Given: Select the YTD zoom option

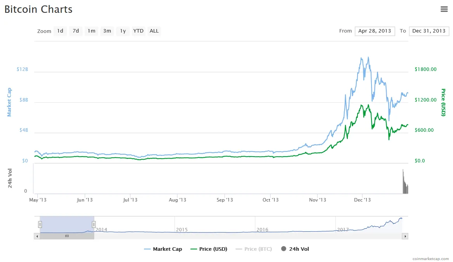Looking at the screenshot, I should tap(139, 31).
